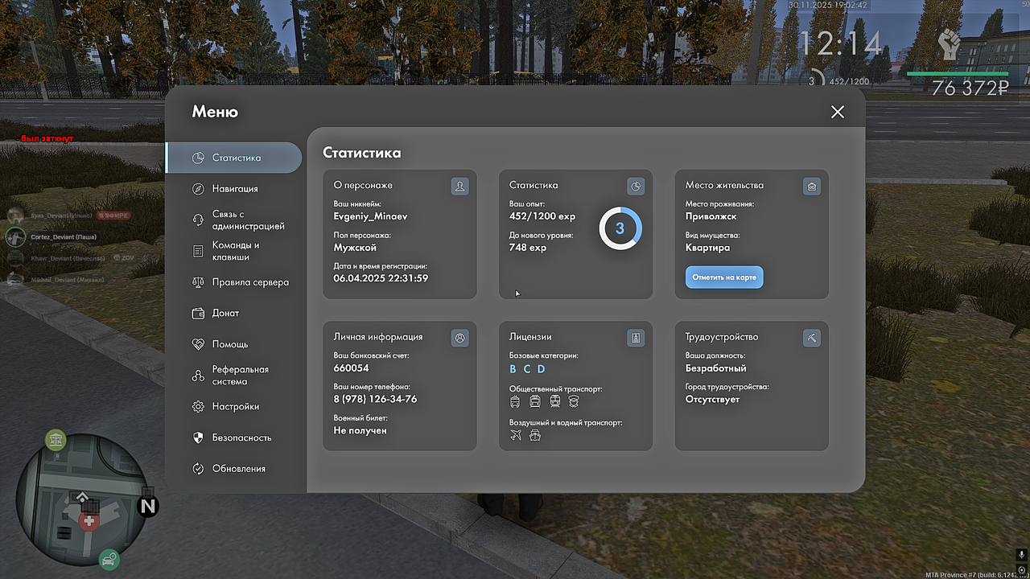Click Cortez_Deviant in voice list

(63, 237)
